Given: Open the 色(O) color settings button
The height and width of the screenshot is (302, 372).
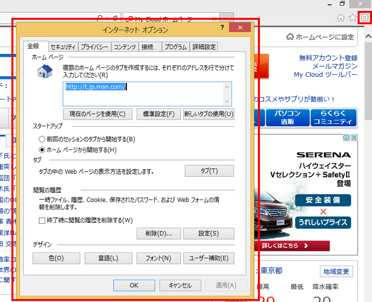Looking at the screenshot, I should pos(56,258).
